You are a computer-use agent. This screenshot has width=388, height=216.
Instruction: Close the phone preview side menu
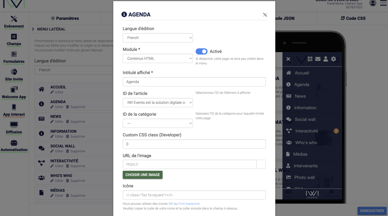click(x=288, y=59)
